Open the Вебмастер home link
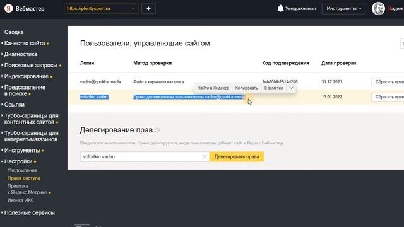 [x=30, y=8]
